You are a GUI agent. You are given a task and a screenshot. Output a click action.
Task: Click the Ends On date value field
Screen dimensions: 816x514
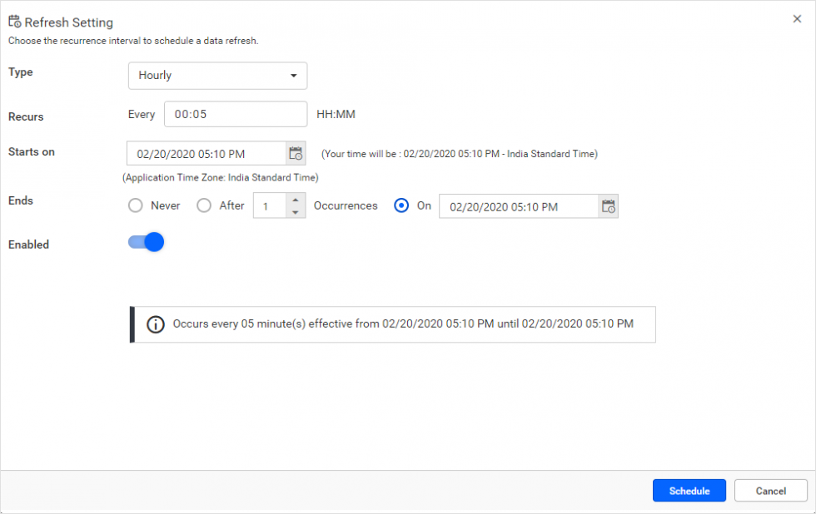(516, 206)
